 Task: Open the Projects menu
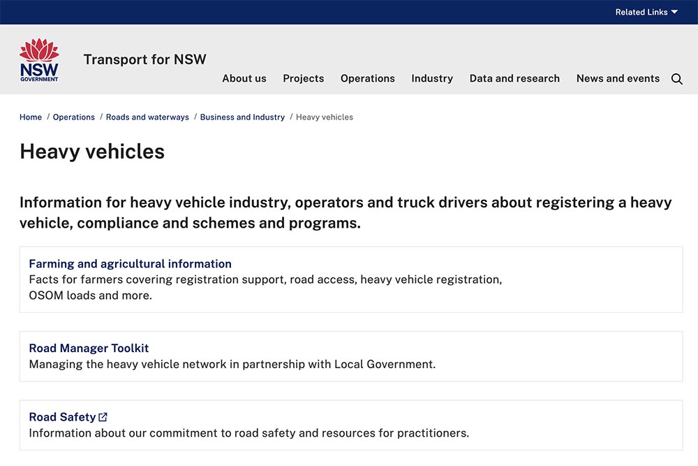pyautogui.click(x=303, y=78)
